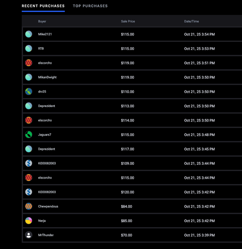Open RTB's avatar icon

[28, 48]
